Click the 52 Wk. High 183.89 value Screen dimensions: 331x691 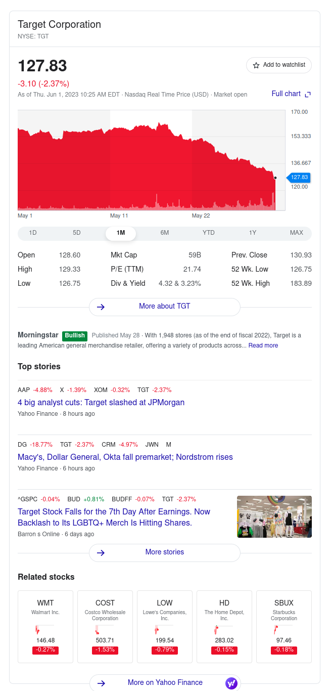coord(301,283)
